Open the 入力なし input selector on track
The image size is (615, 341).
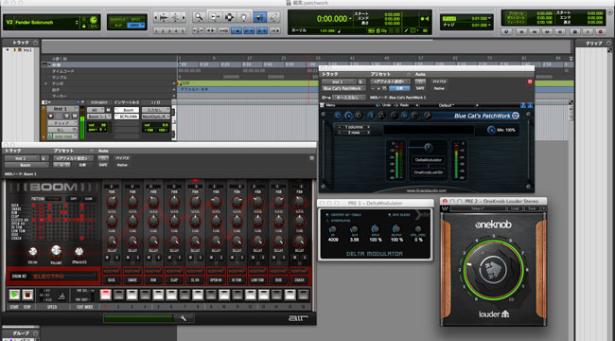pos(156,110)
